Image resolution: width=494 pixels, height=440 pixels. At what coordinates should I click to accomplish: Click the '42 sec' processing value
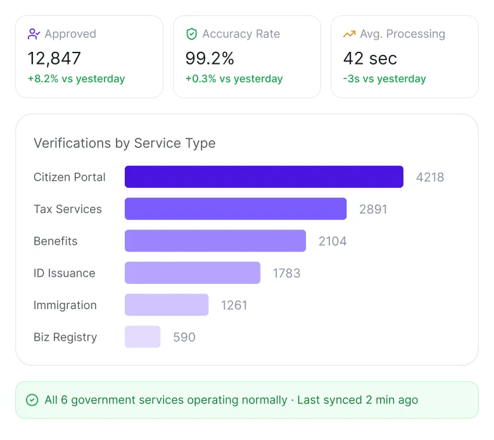point(370,59)
